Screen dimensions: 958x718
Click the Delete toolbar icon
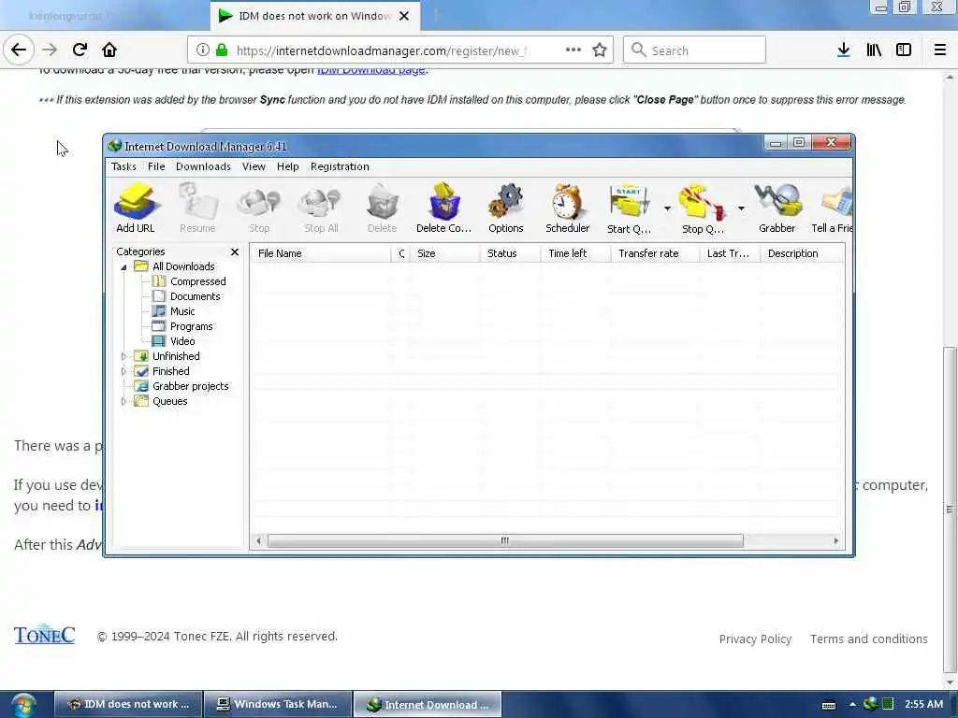coord(383,208)
